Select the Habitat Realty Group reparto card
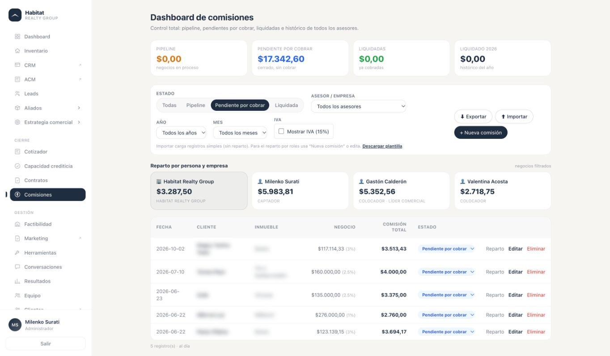The height and width of the screenshot is (356, 610). pyautogui.click(x=199, y=191)
